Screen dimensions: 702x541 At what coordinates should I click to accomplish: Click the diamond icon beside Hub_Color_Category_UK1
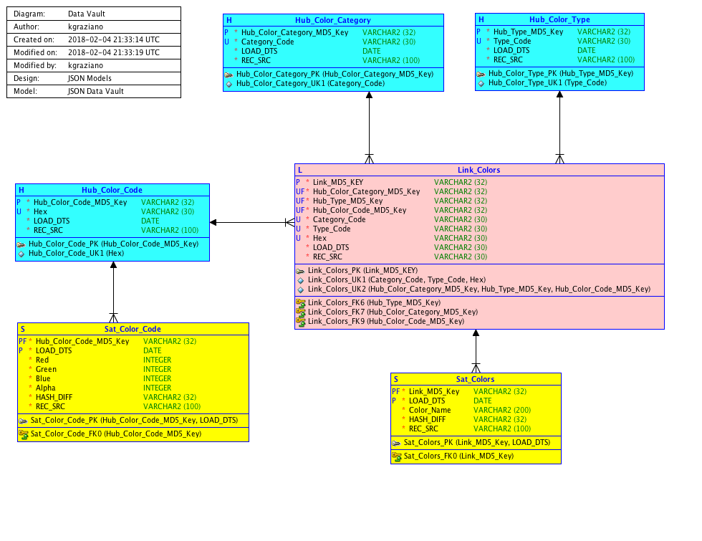pyautogui.click(x=229, y=85)
